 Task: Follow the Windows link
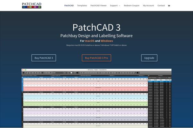107,41
